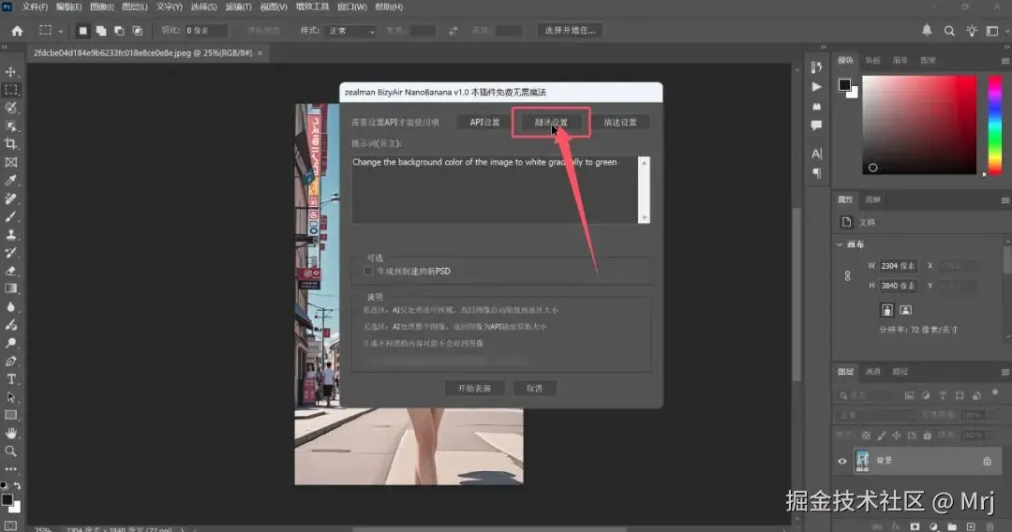Select the Frame tool

point(11,162)
